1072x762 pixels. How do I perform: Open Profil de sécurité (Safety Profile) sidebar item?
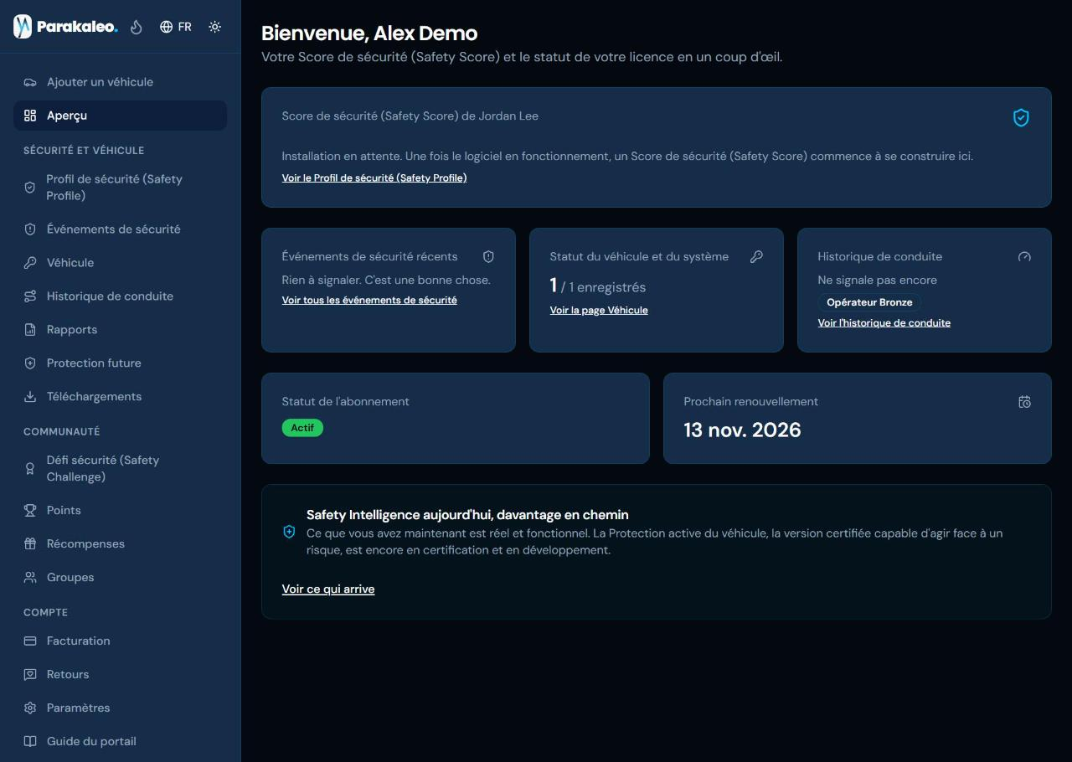tap(120, 188)
